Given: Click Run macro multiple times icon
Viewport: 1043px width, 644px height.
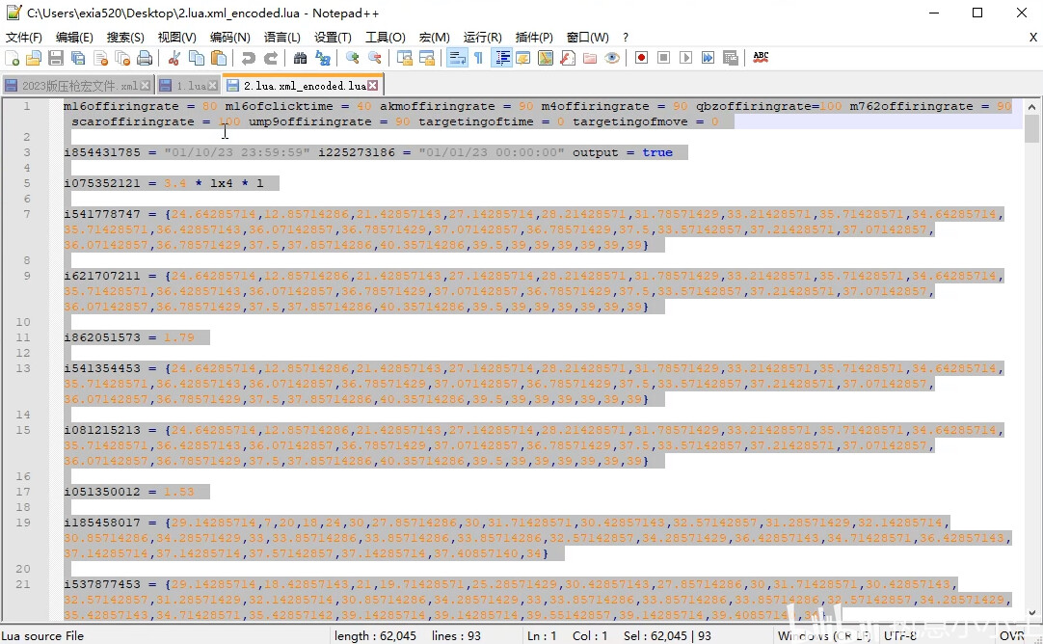Looking at the screenshot, I should click(x=708, y=58).
